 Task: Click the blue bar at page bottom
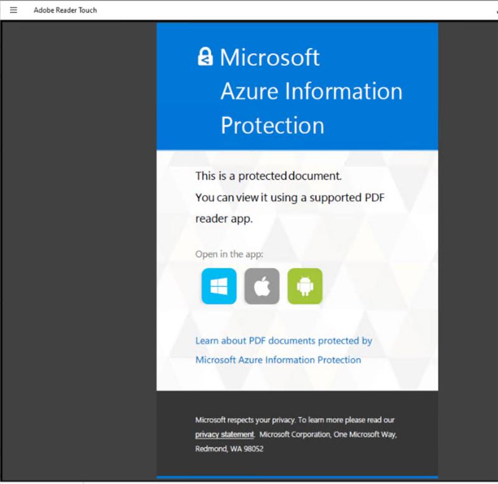pos(298,477)
